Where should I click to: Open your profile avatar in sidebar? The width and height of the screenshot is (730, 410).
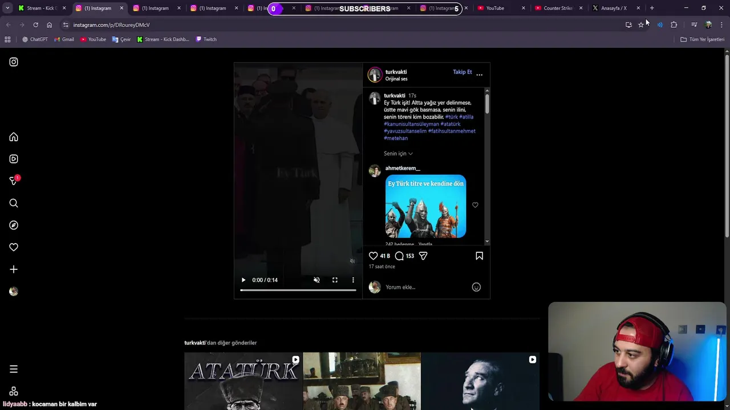tap(14, 292)
